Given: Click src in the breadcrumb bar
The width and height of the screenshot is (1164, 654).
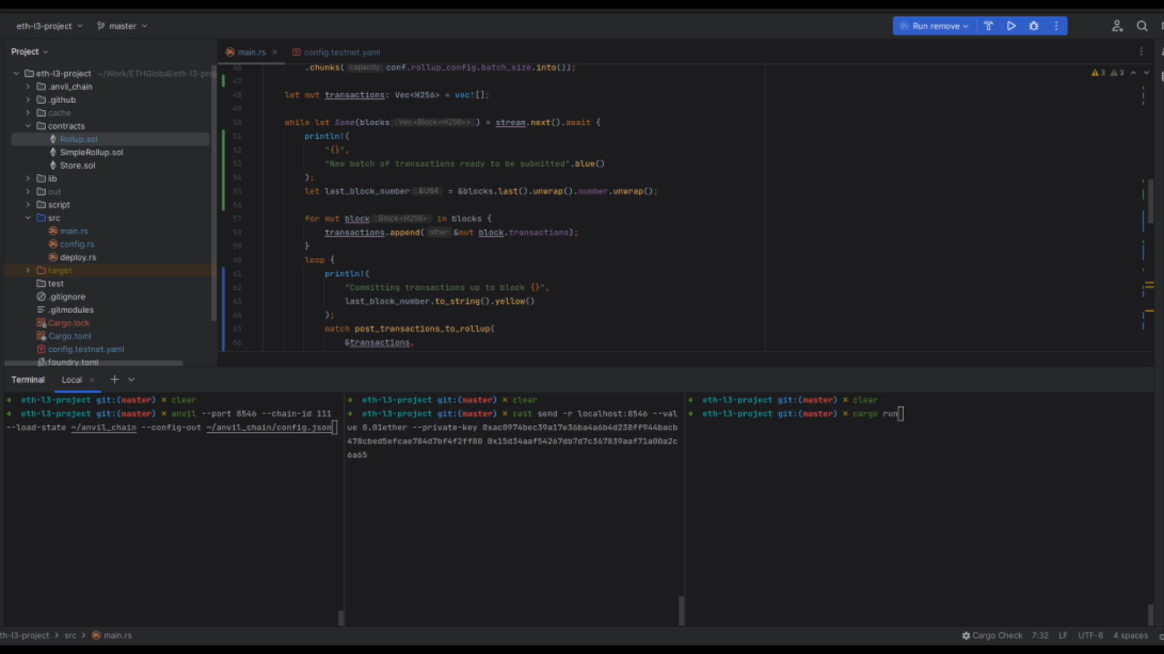Looking at the screenshot, I should pyautogui.click(x=70, y=636).
